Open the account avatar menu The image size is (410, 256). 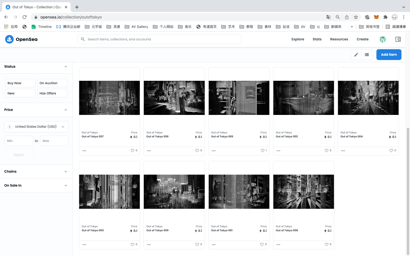coord(383,39)
